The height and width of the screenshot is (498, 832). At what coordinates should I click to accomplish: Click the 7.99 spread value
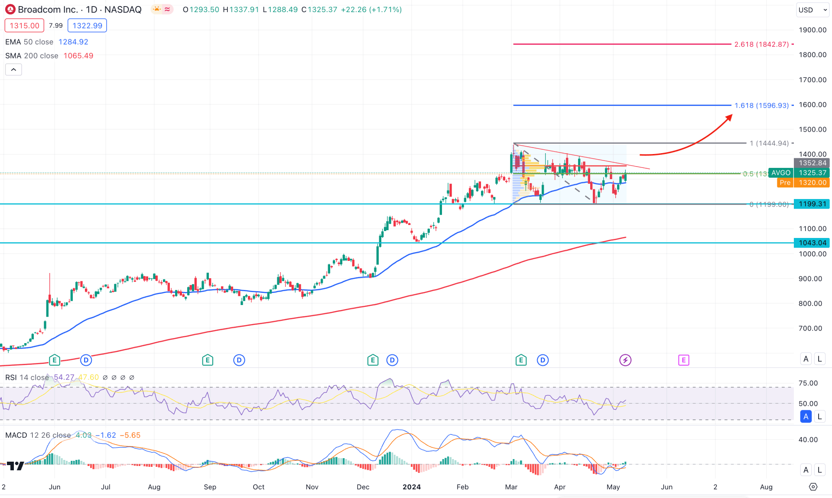point(56,26)
